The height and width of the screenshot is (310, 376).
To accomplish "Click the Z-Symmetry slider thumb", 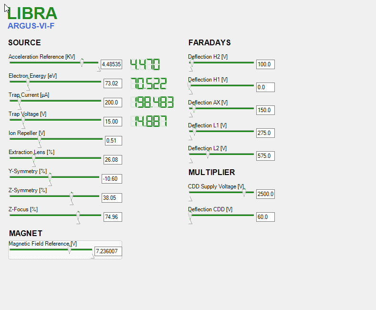I will [71, 196].
